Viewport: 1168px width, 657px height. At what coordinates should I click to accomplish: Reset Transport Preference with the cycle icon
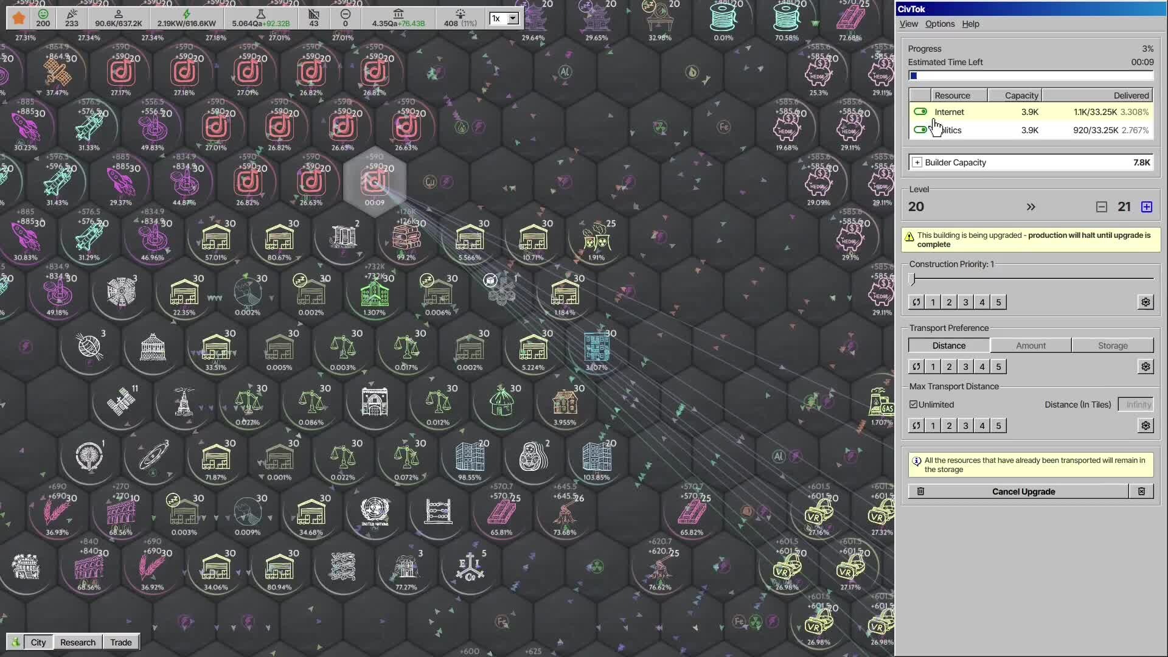[x=916, y=367]
